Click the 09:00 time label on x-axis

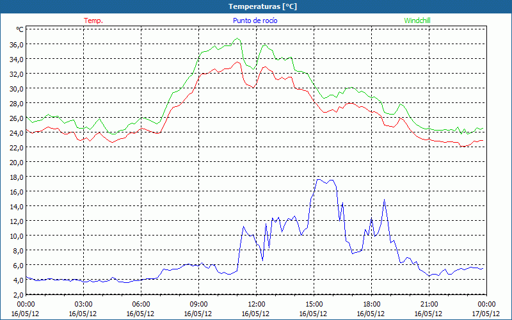pyautogui.click(x=198, y=305)
